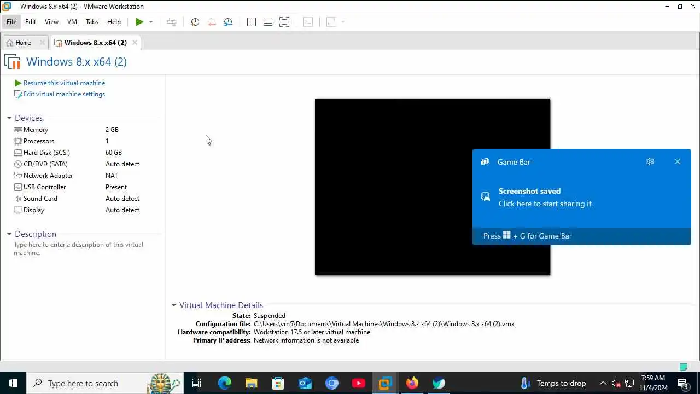Open the Help menu
The width and height of the screenshot is (700, 394).
pyautogui.click(x=114, y=22)
